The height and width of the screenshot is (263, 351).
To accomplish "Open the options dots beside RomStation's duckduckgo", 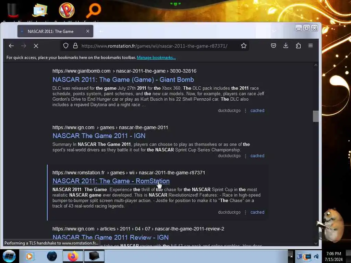I will tap(245, 212).
